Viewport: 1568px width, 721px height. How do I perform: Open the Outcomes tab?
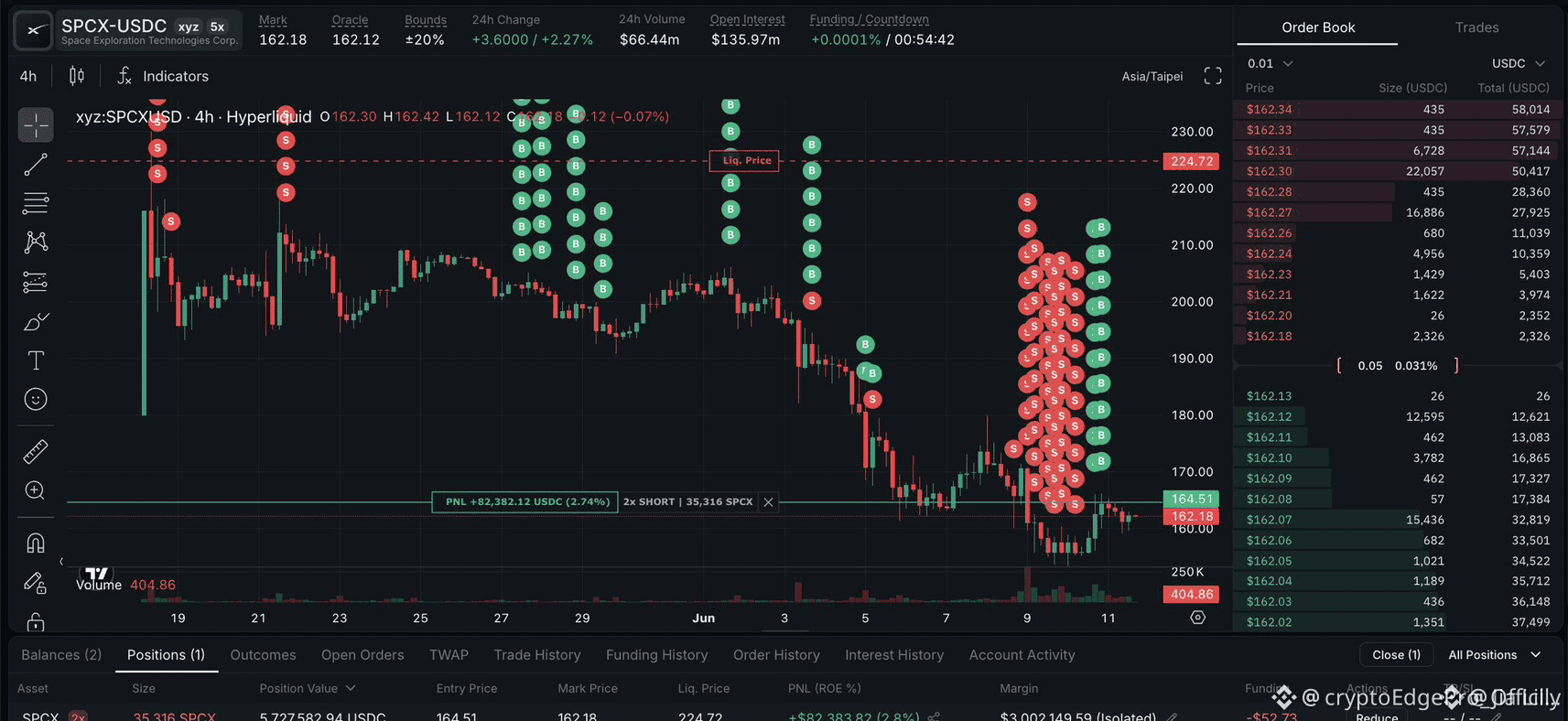[x=263, y=655]
